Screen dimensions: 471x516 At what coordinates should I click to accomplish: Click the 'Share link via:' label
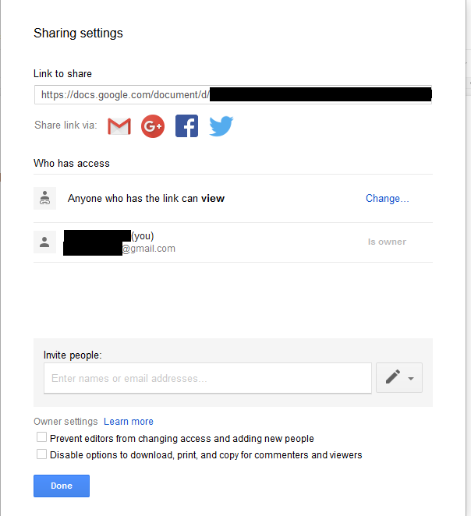click(66, 125)
